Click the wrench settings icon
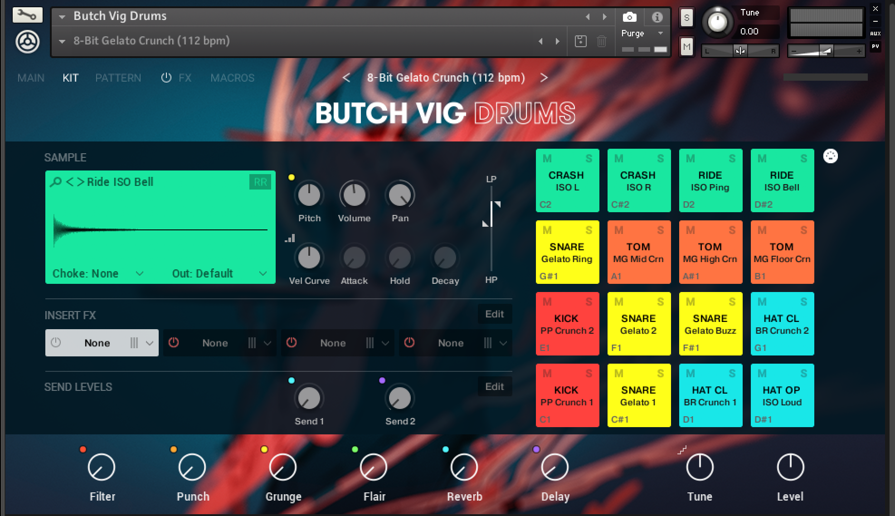 (x=27, y=15)
